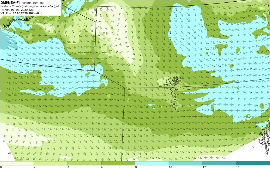Click the 'Vindur (10m) og' label
Image resolution: width=270 pixels, height=169 pixels.
pos(33,3)
